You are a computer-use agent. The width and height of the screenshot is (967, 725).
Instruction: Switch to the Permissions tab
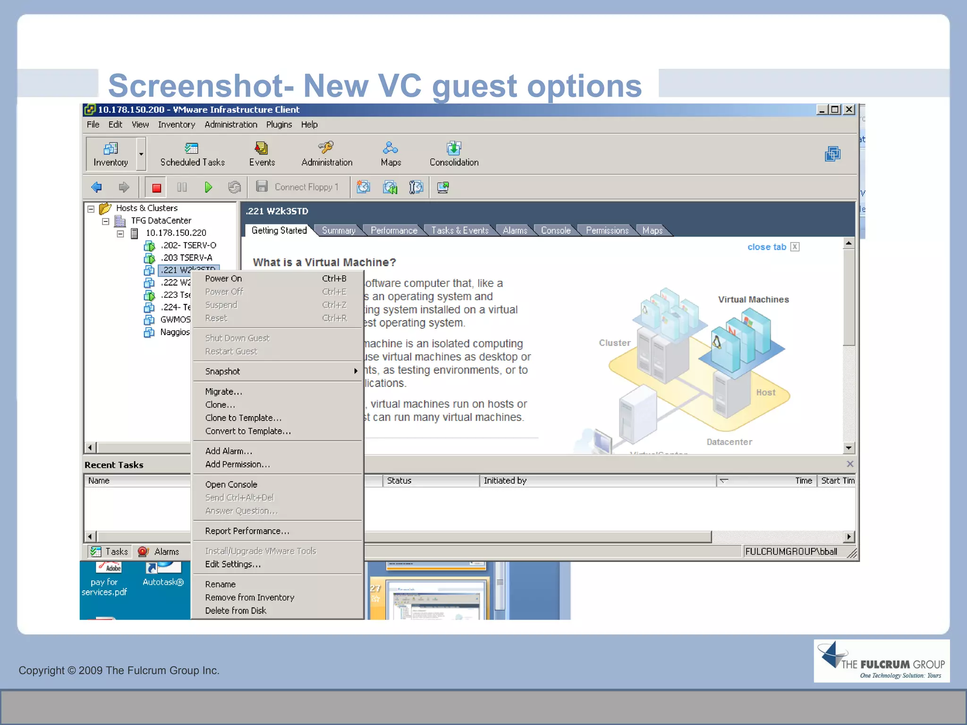(607, 230)
